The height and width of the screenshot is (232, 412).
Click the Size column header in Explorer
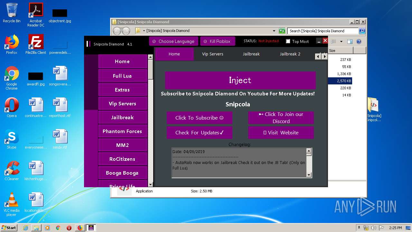pos(341,51)
